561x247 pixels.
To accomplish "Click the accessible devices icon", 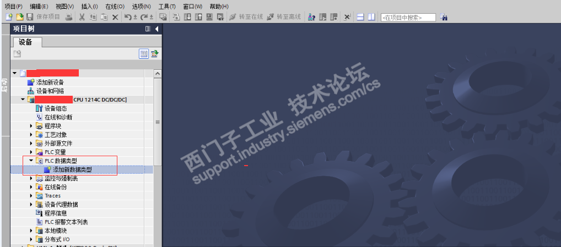I will point(311,17).
